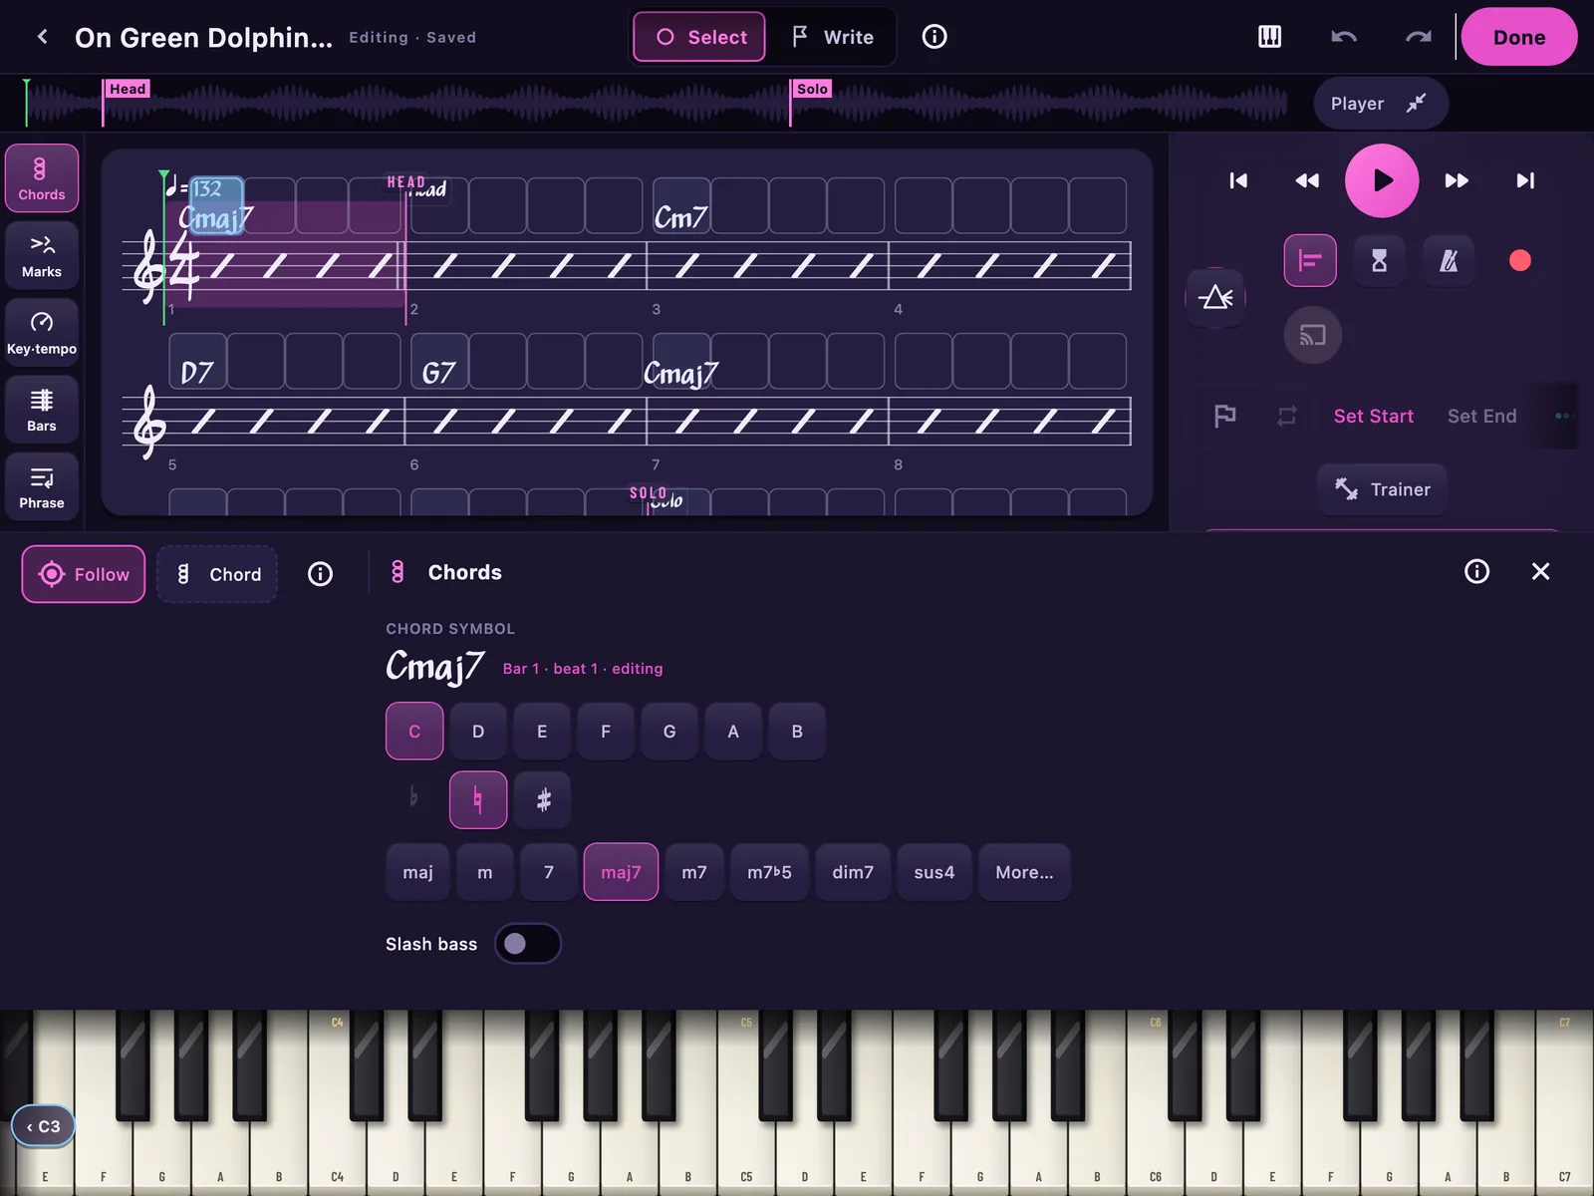The height and width of the screenshot is (1196, 1594).
Task: Open the prism icon beside the chart
Action: click(x=1215, y=297)
